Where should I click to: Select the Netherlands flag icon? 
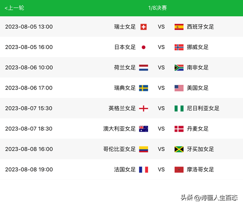pyautogui.click(x=144, y=68)
